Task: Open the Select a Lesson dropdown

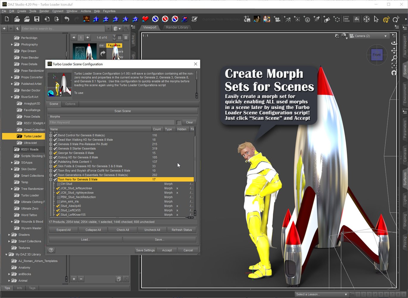Action: tap(322, 294)
